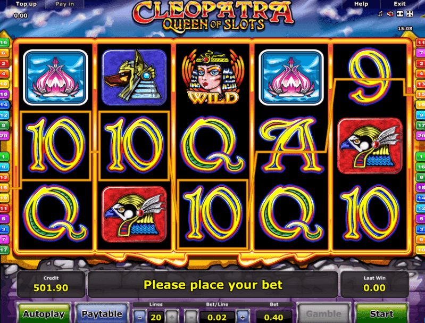425x323 pixels.
Task: Enable Autoplay mode
Action: pyautogui.click(x=44, y=314)
